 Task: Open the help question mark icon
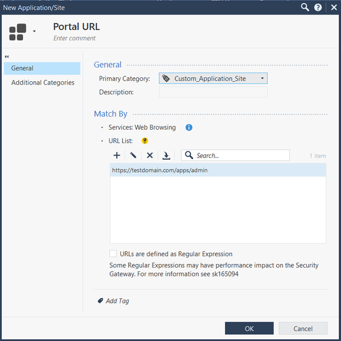(x=318, y=8)
